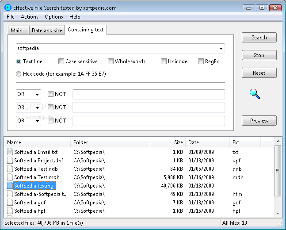
Task: Click the file icon of Softpedia Test.ddb
Action: click(10, 169)
